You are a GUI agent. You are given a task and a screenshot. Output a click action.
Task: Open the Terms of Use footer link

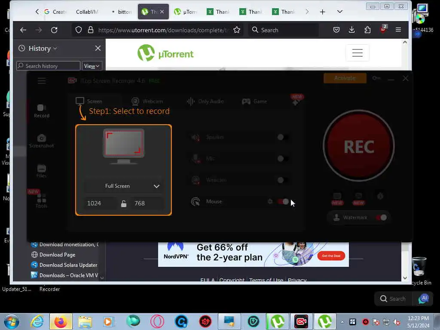[266, 280]
